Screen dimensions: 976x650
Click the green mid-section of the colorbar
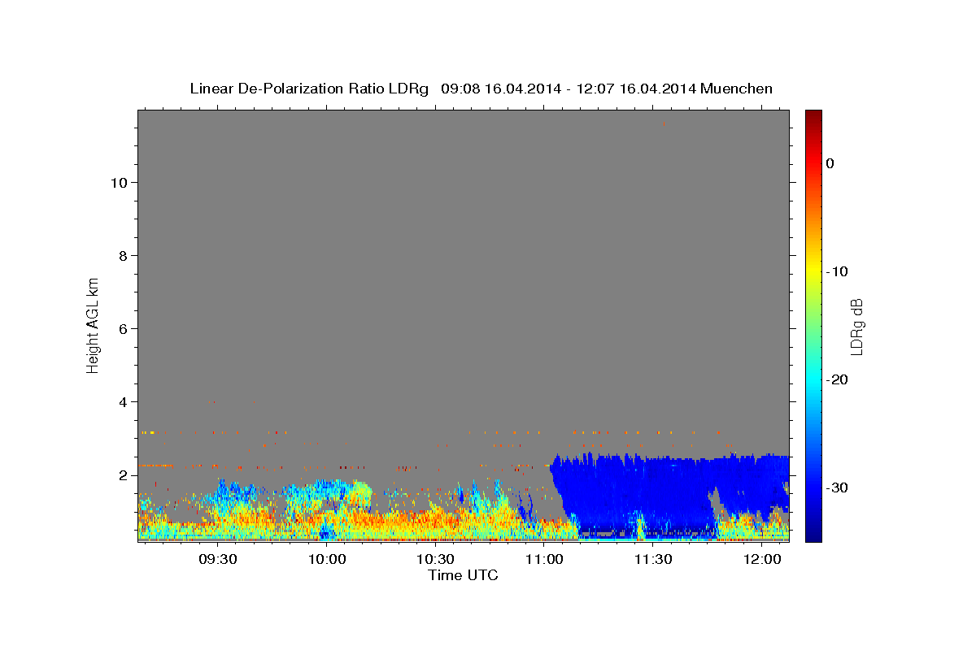coord(813,325)
